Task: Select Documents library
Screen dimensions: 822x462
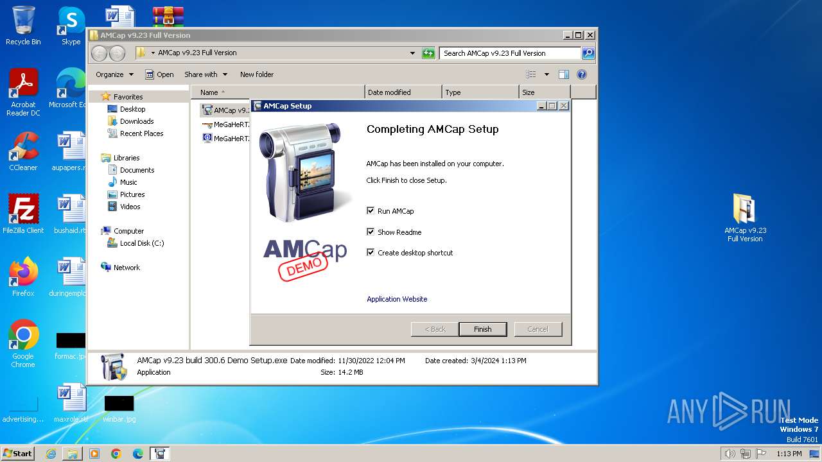Action: 137,170
